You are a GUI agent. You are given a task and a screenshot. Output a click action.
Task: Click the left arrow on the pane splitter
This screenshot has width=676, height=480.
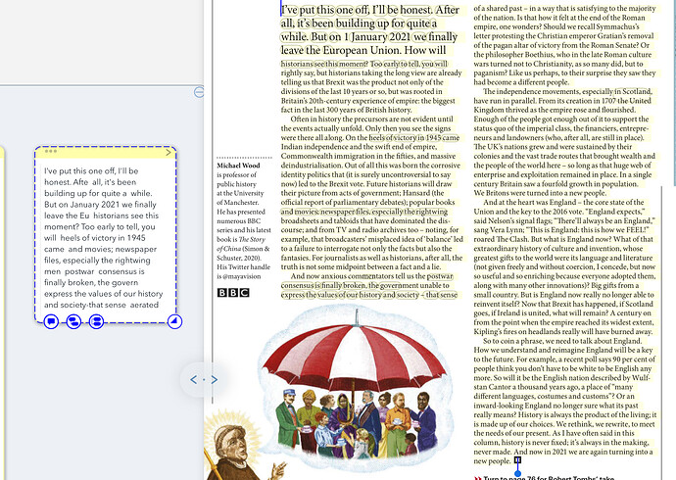click(x=194, y=380)
